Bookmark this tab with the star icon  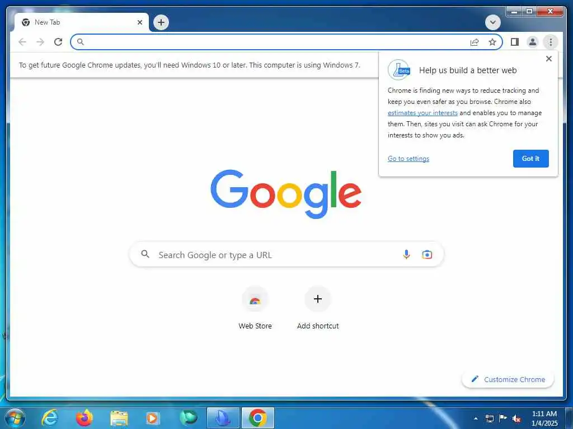tap(492, 42)
